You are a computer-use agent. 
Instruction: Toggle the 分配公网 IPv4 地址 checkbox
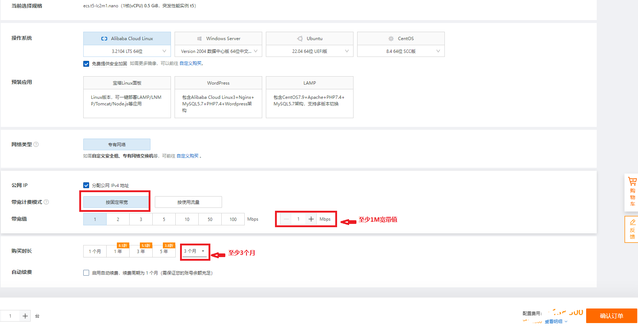(x=86, y=185)
